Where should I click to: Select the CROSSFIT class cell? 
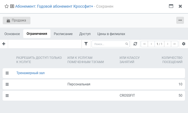pyautogui.click(x=127, y=96)
